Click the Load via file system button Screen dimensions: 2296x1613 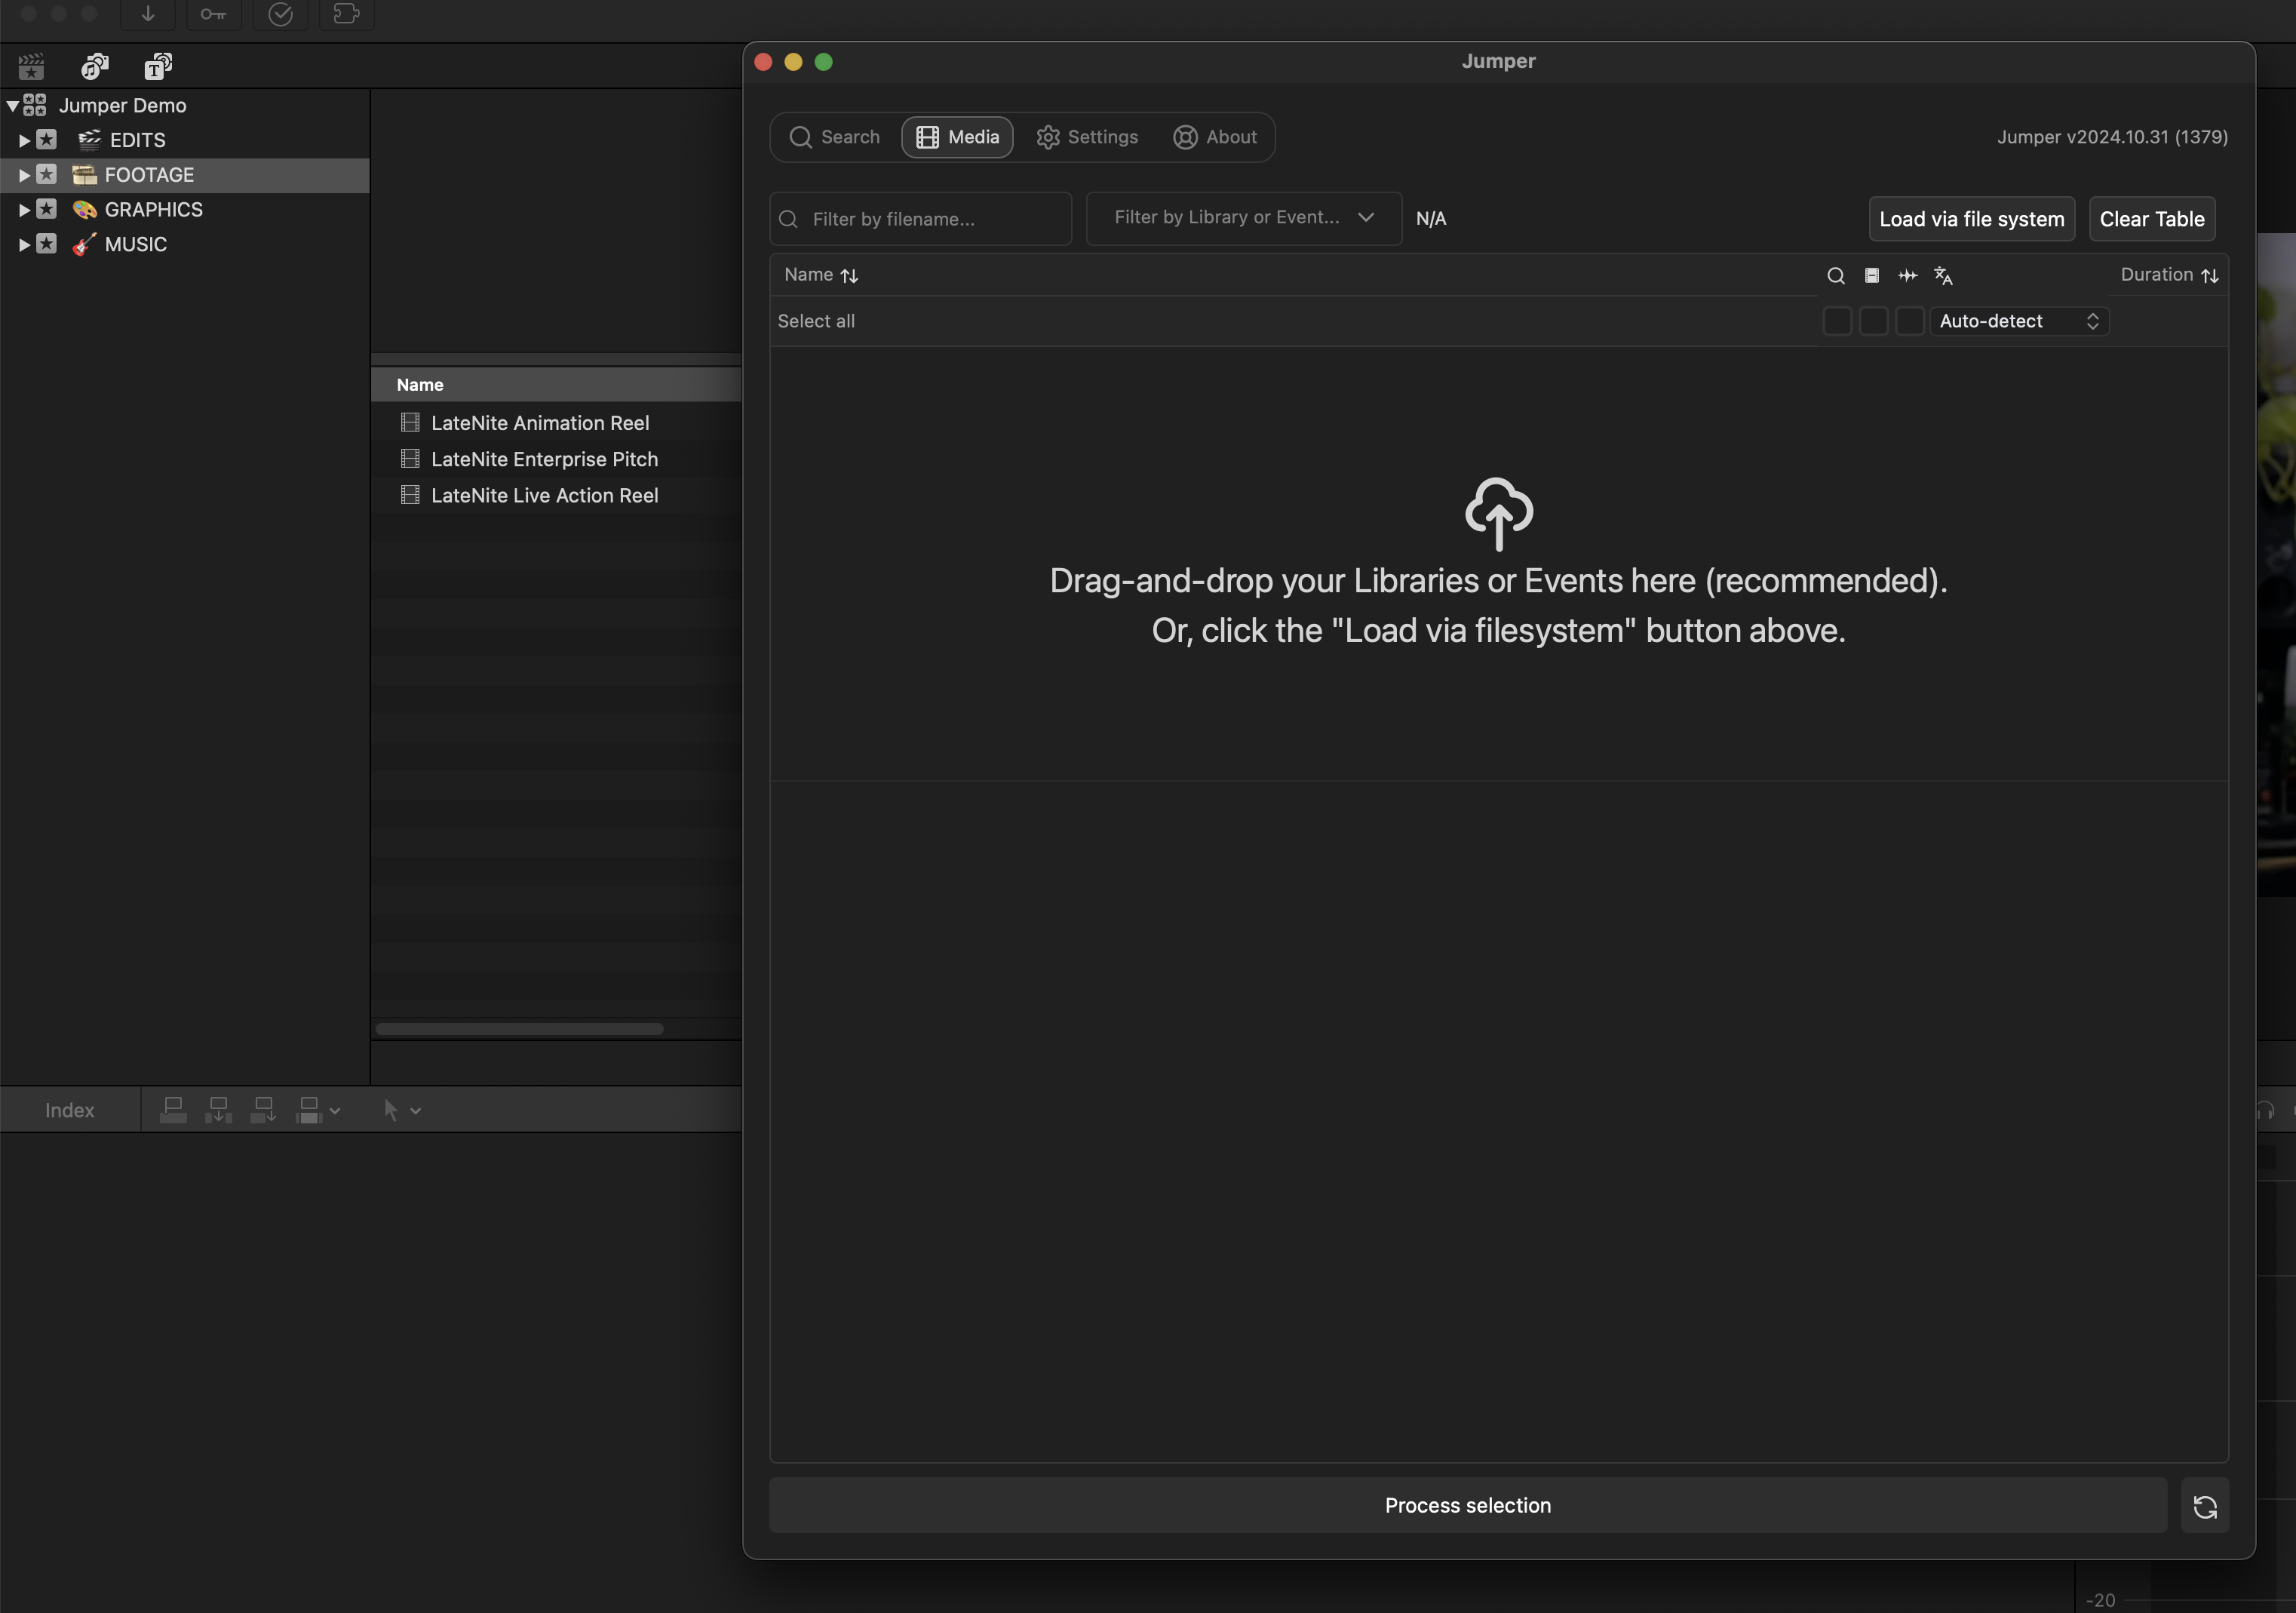(1971, 219)
